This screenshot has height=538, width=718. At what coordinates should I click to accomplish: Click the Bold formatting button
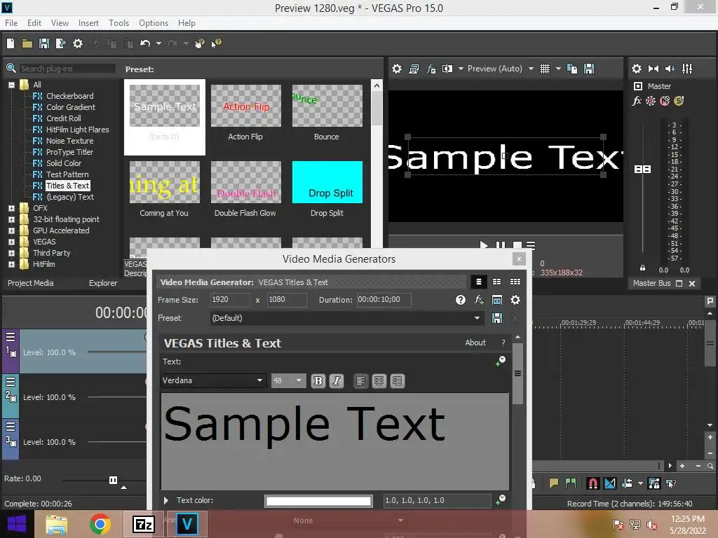pyautogui.click(x=318, y=380)
